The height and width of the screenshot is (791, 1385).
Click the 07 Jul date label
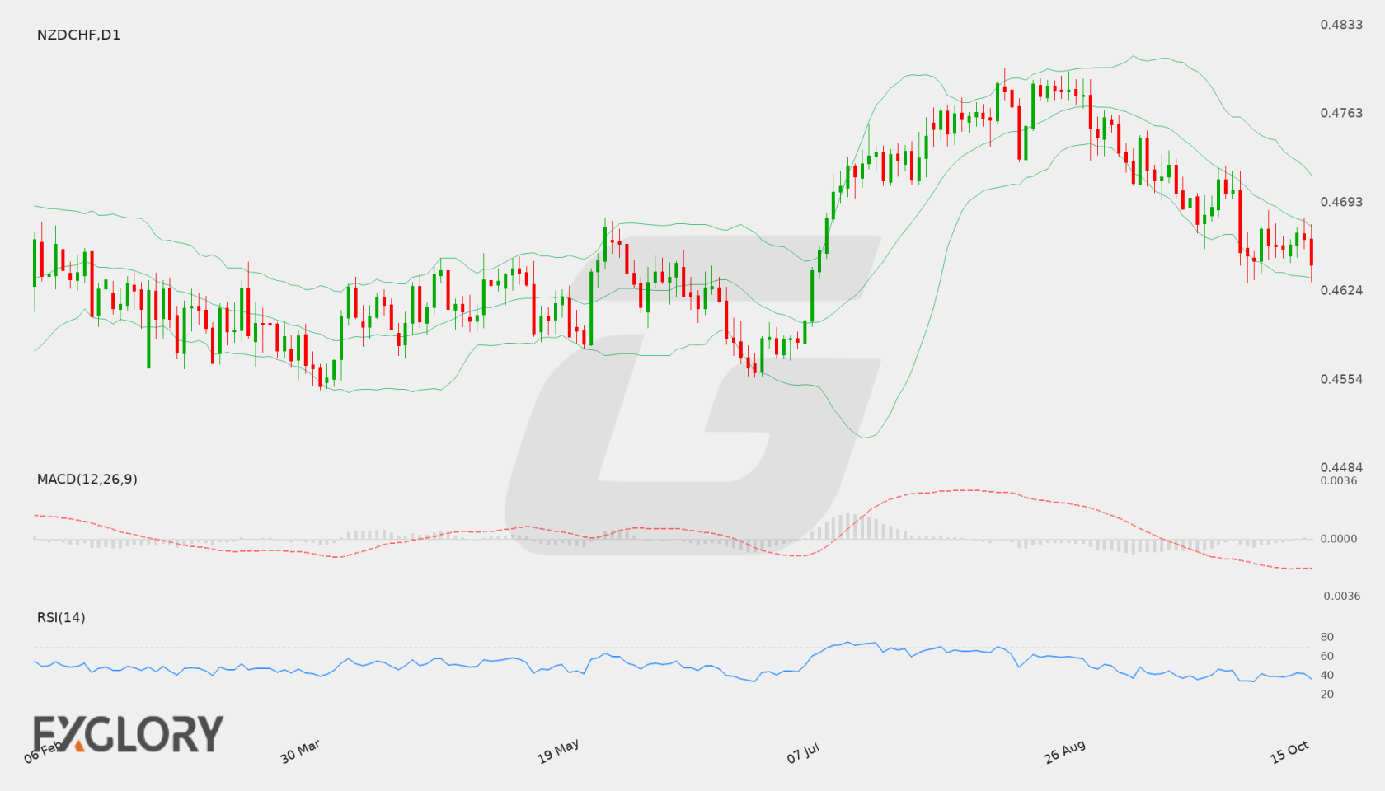[x=803, y=753]
